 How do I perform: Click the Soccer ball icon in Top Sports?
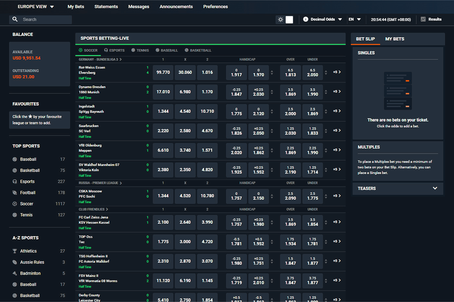(x=15, y=204)
